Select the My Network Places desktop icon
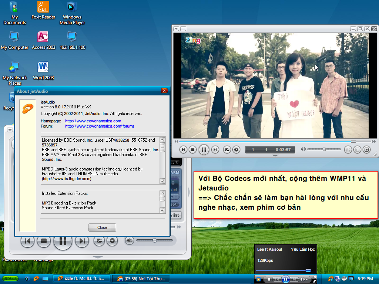 (x=14, y=74)
